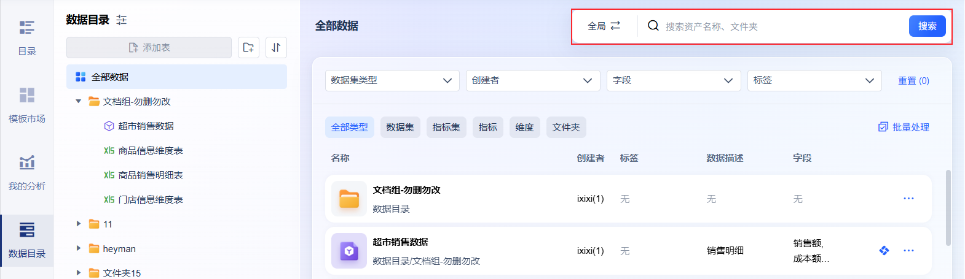965x279 pixels.
Task: Expand the heyman folder
Action: pyautogui.click(x=78, y=248)
